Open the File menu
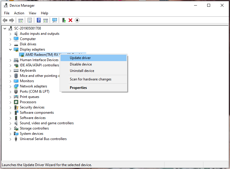This screenshot has height=169, width=230. click(x=7, y=13)
